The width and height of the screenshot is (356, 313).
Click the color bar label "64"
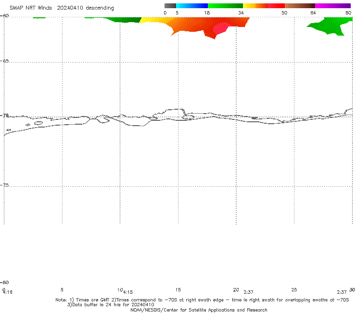click(x=313, y=13)
